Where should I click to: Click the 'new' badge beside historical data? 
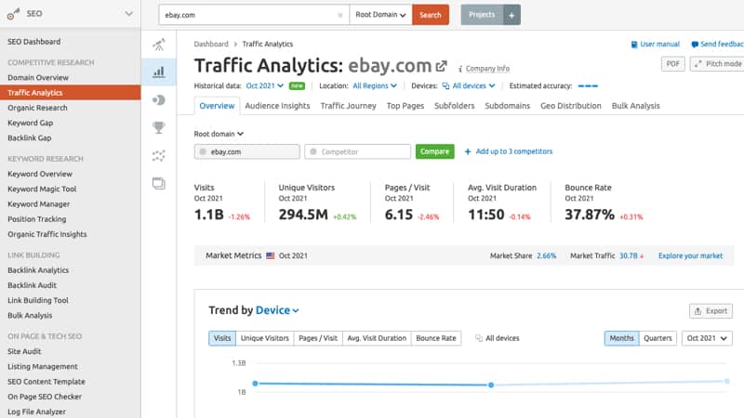(x=297, y=85)
